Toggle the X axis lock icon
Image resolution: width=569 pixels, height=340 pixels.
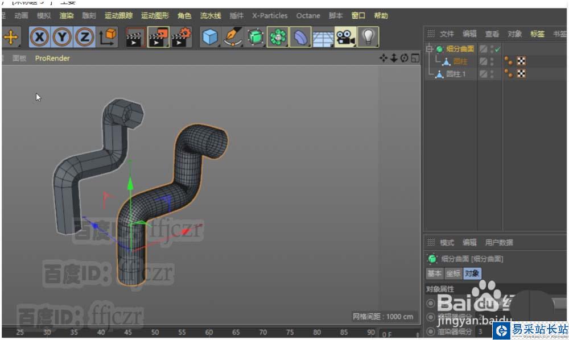click(39, 37)
